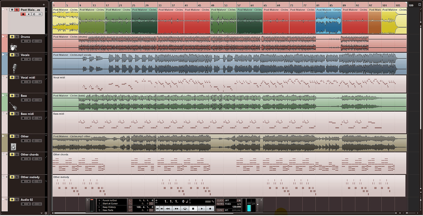The height and width of the screenshot is (216, 423).
Task: Record-enable the Vocal midi track
Action: click(x=23, y=82)
